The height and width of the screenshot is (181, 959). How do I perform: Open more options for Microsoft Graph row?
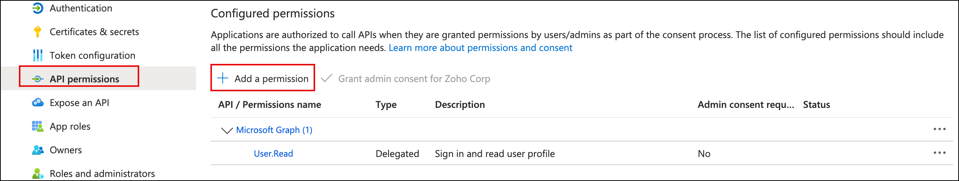click(939, 129)
